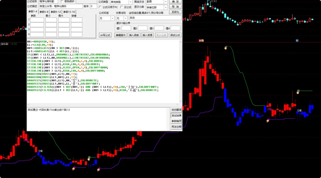Viewport: 321px width, 178px height.
Task: Click the 坐标线位置 input field
Action: [155, 18]
